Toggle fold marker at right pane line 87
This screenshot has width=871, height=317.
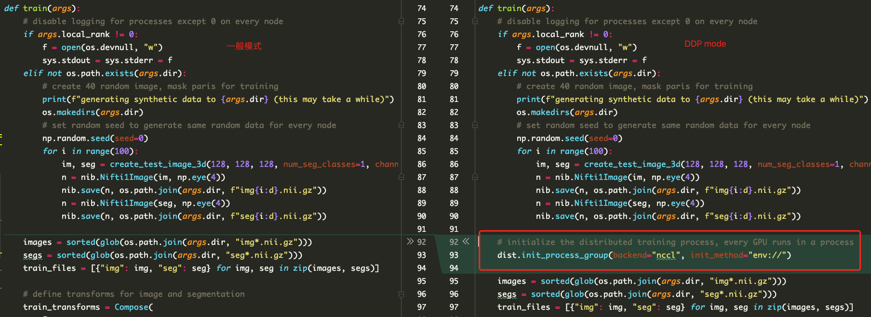point(475,177)
